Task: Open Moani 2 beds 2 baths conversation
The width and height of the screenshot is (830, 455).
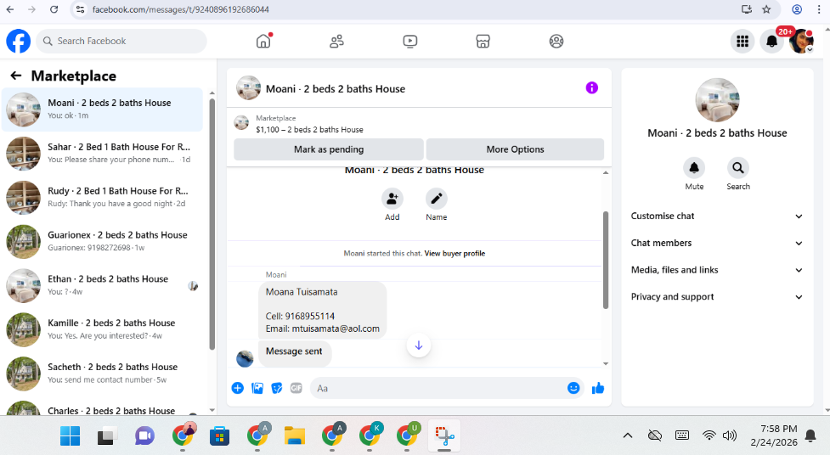Action: tap(103, 110)
